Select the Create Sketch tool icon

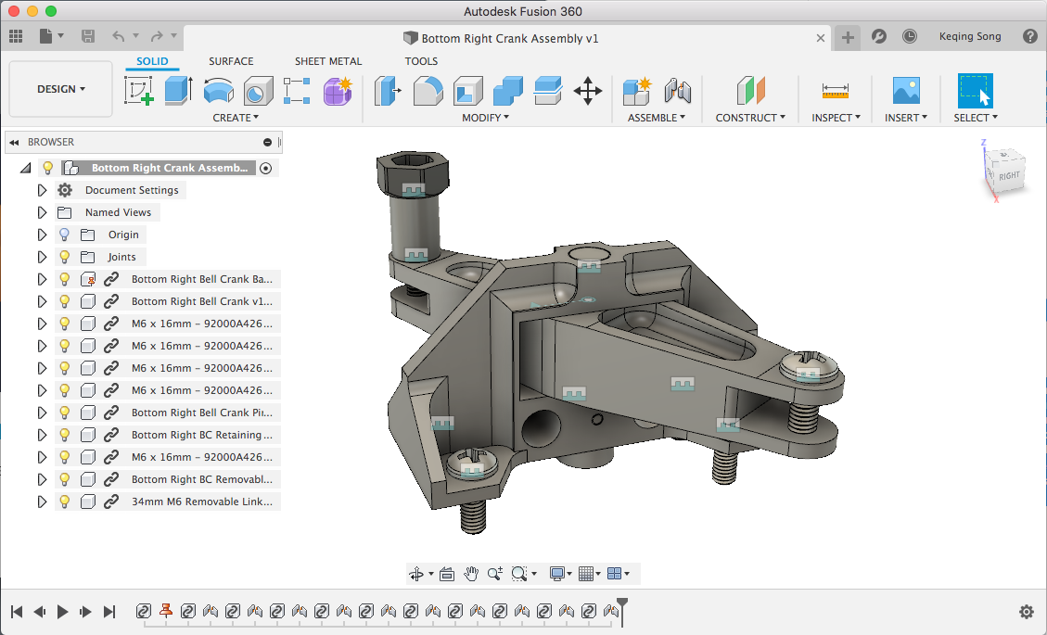(138, 91)
